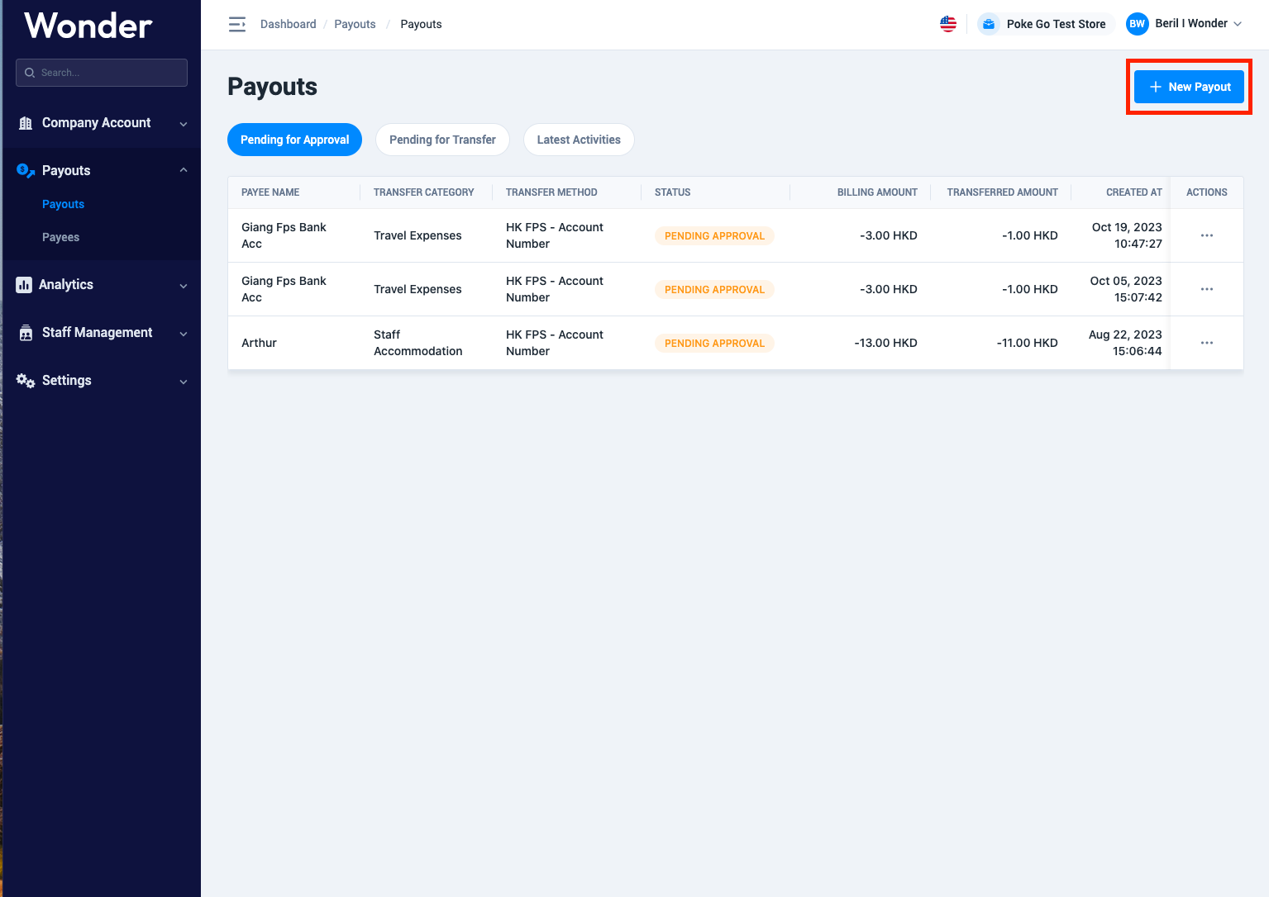Click the last Payouts breadcrumb
1269x897 pixels.
click(x=421, y=24)
